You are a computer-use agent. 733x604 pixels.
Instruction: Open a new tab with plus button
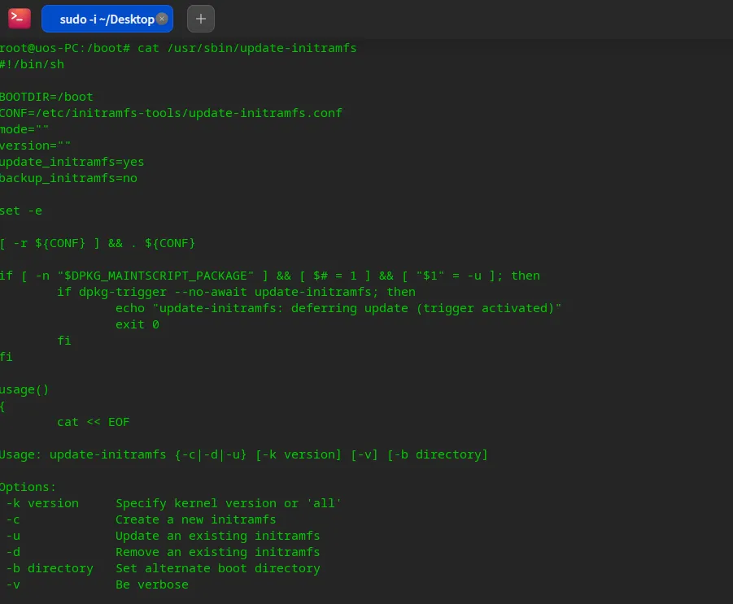[x=201, y=19]
